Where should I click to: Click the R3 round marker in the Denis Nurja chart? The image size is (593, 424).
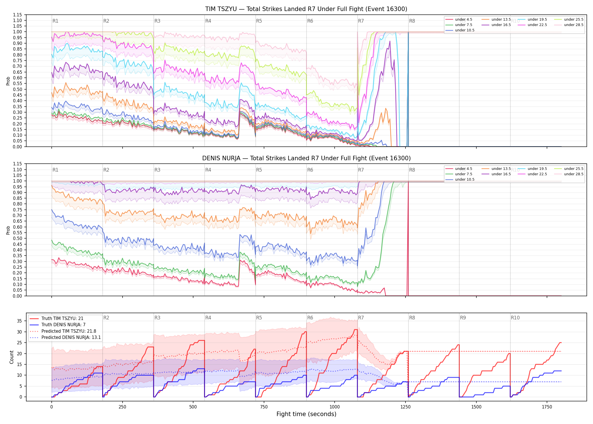[157, 170]
